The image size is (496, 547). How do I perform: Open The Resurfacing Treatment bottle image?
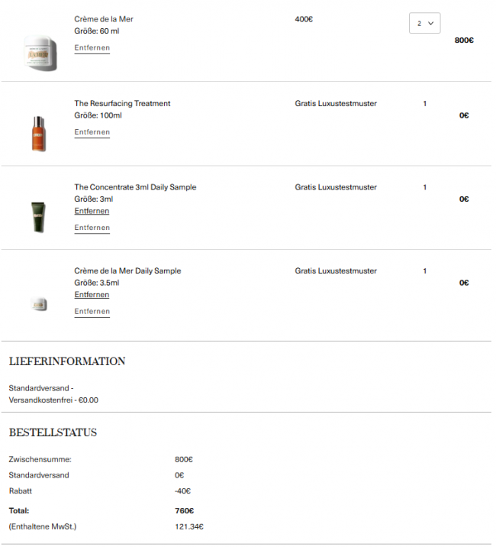pos(40,133)
